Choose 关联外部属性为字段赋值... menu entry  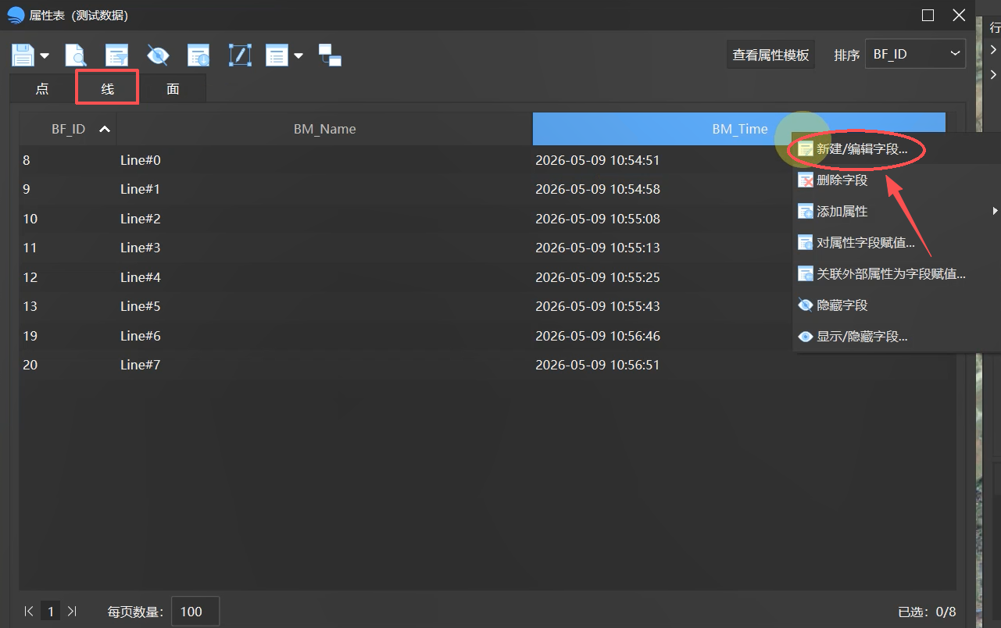(891, 274)
